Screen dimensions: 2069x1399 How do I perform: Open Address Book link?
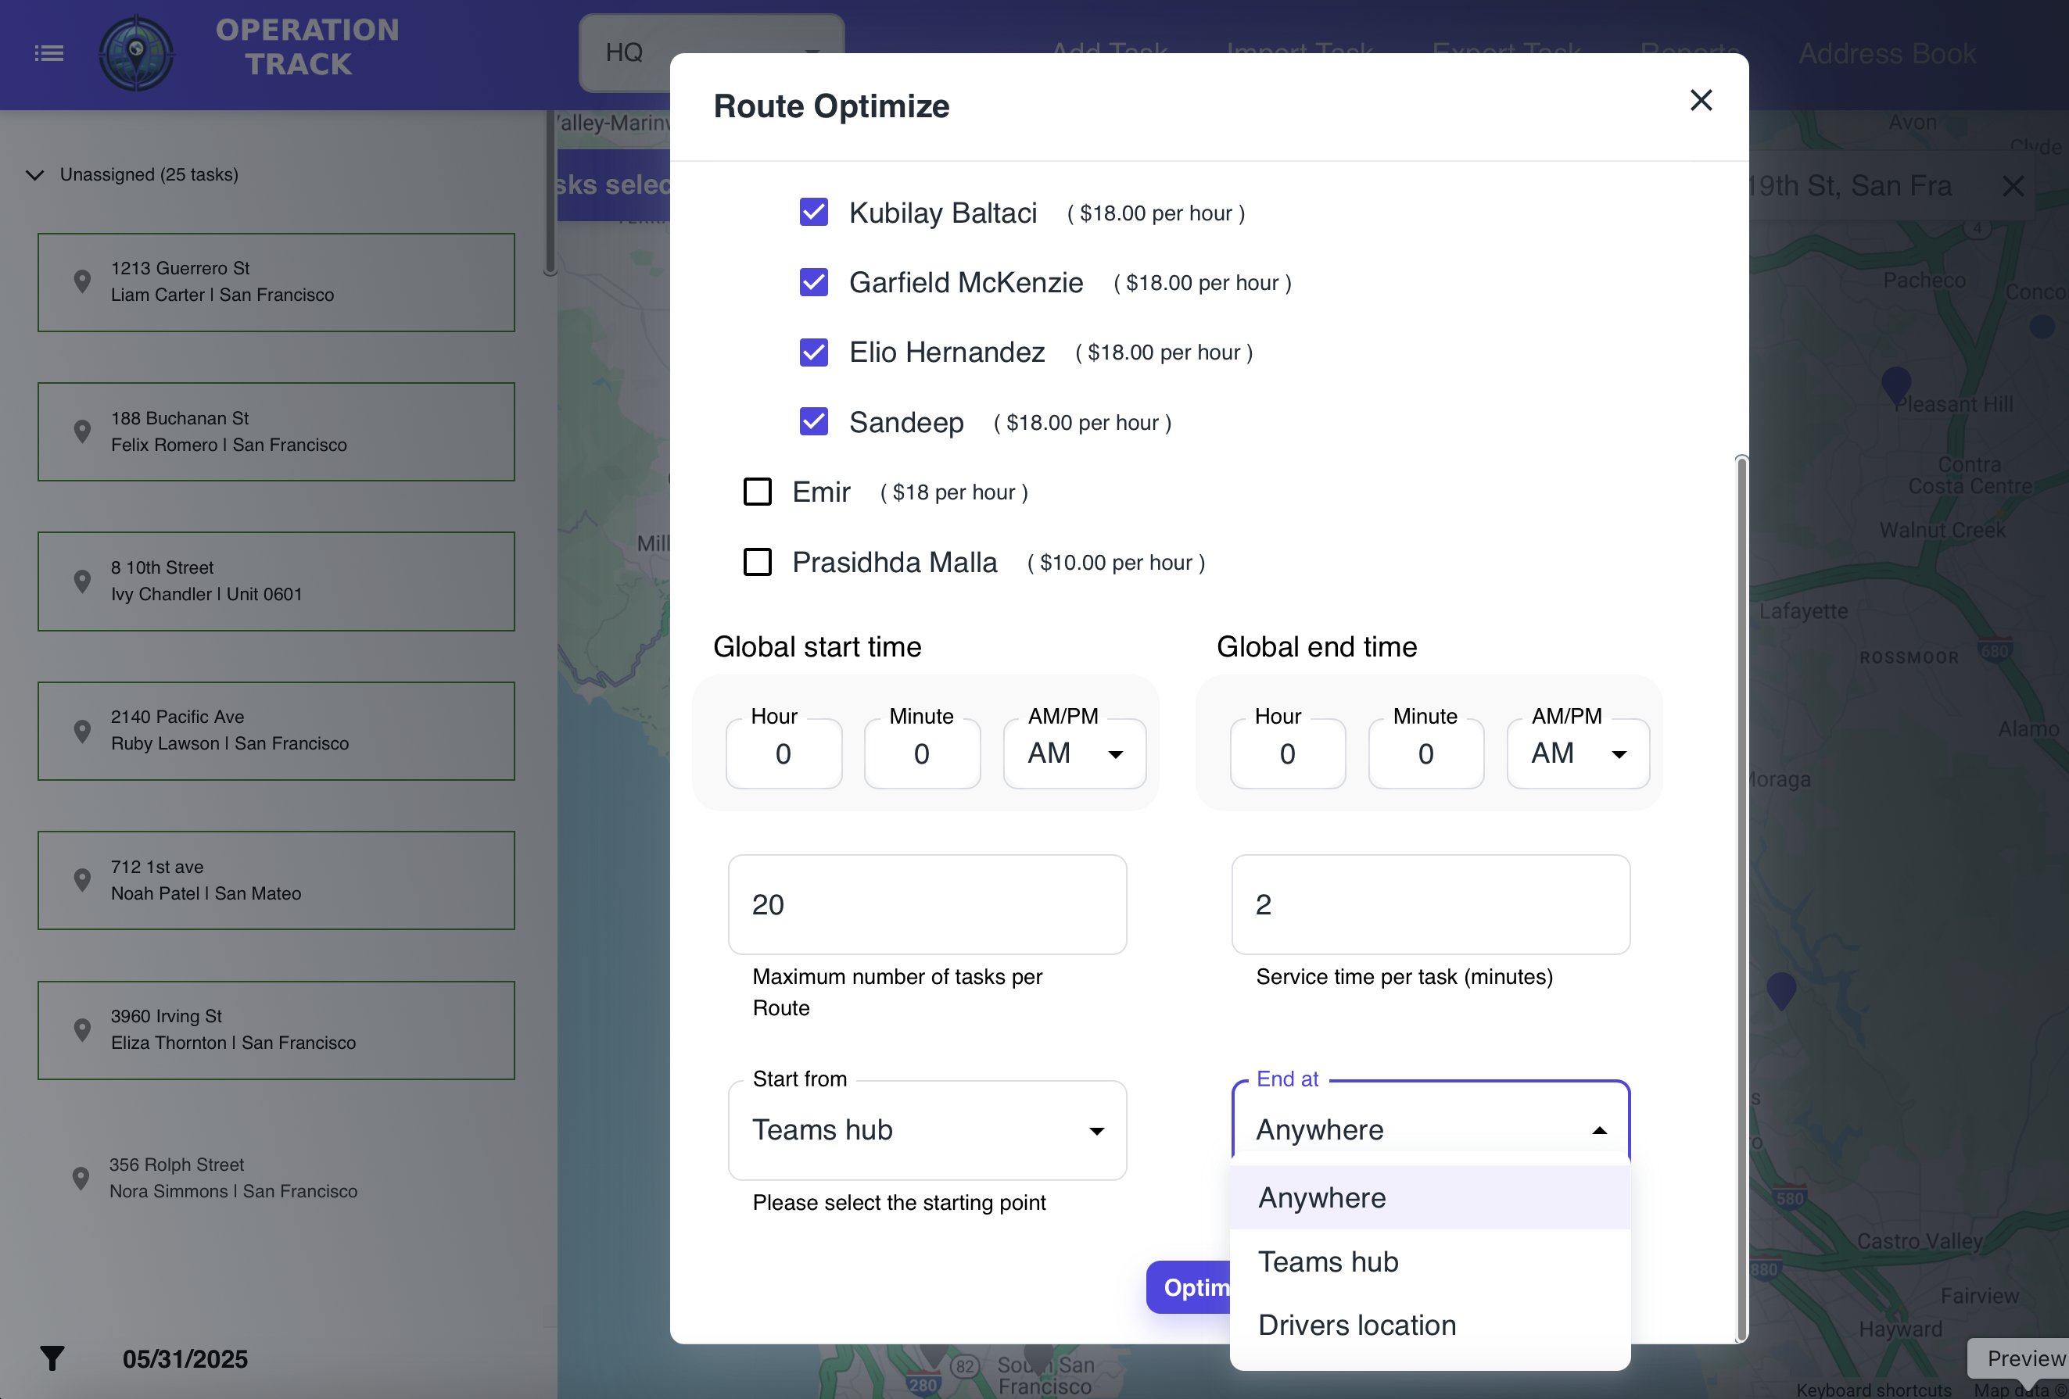1887,53
